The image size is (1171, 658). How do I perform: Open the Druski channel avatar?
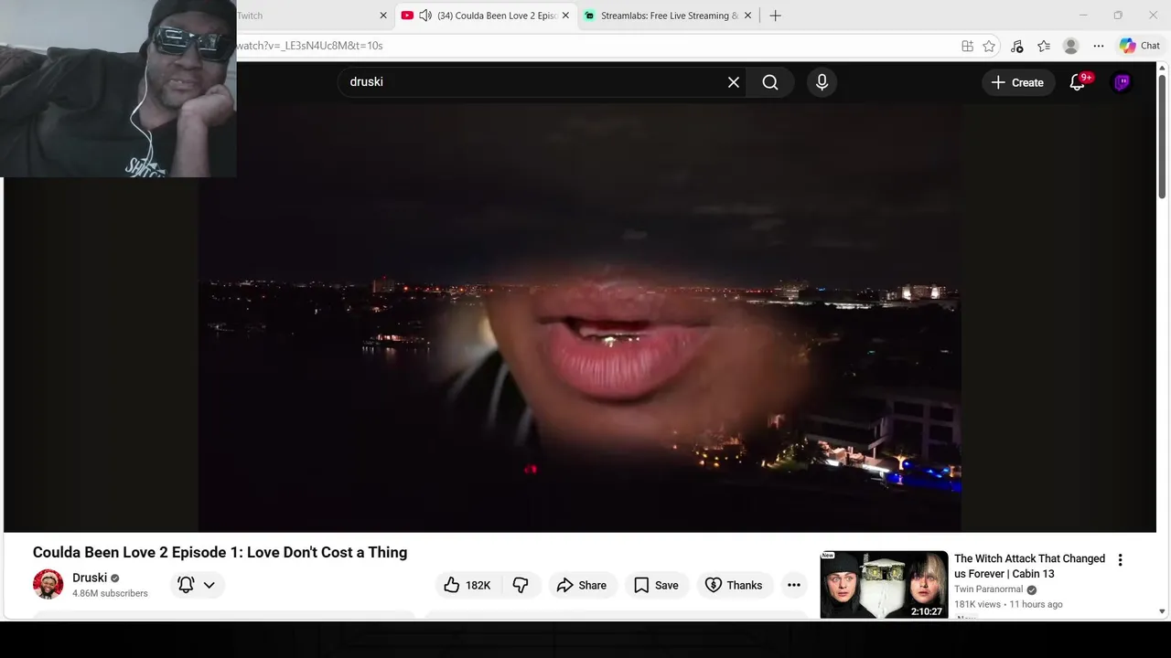pyautogui.click(x=48, y=584)
